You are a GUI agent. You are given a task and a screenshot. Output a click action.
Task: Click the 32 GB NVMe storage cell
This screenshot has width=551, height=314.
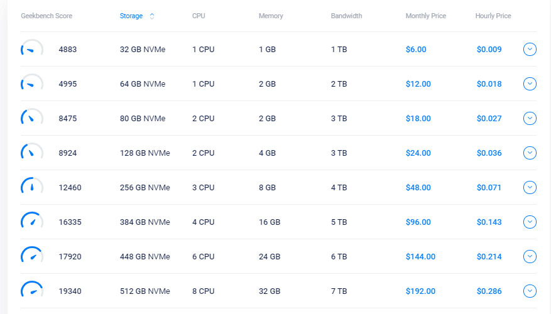143,50
